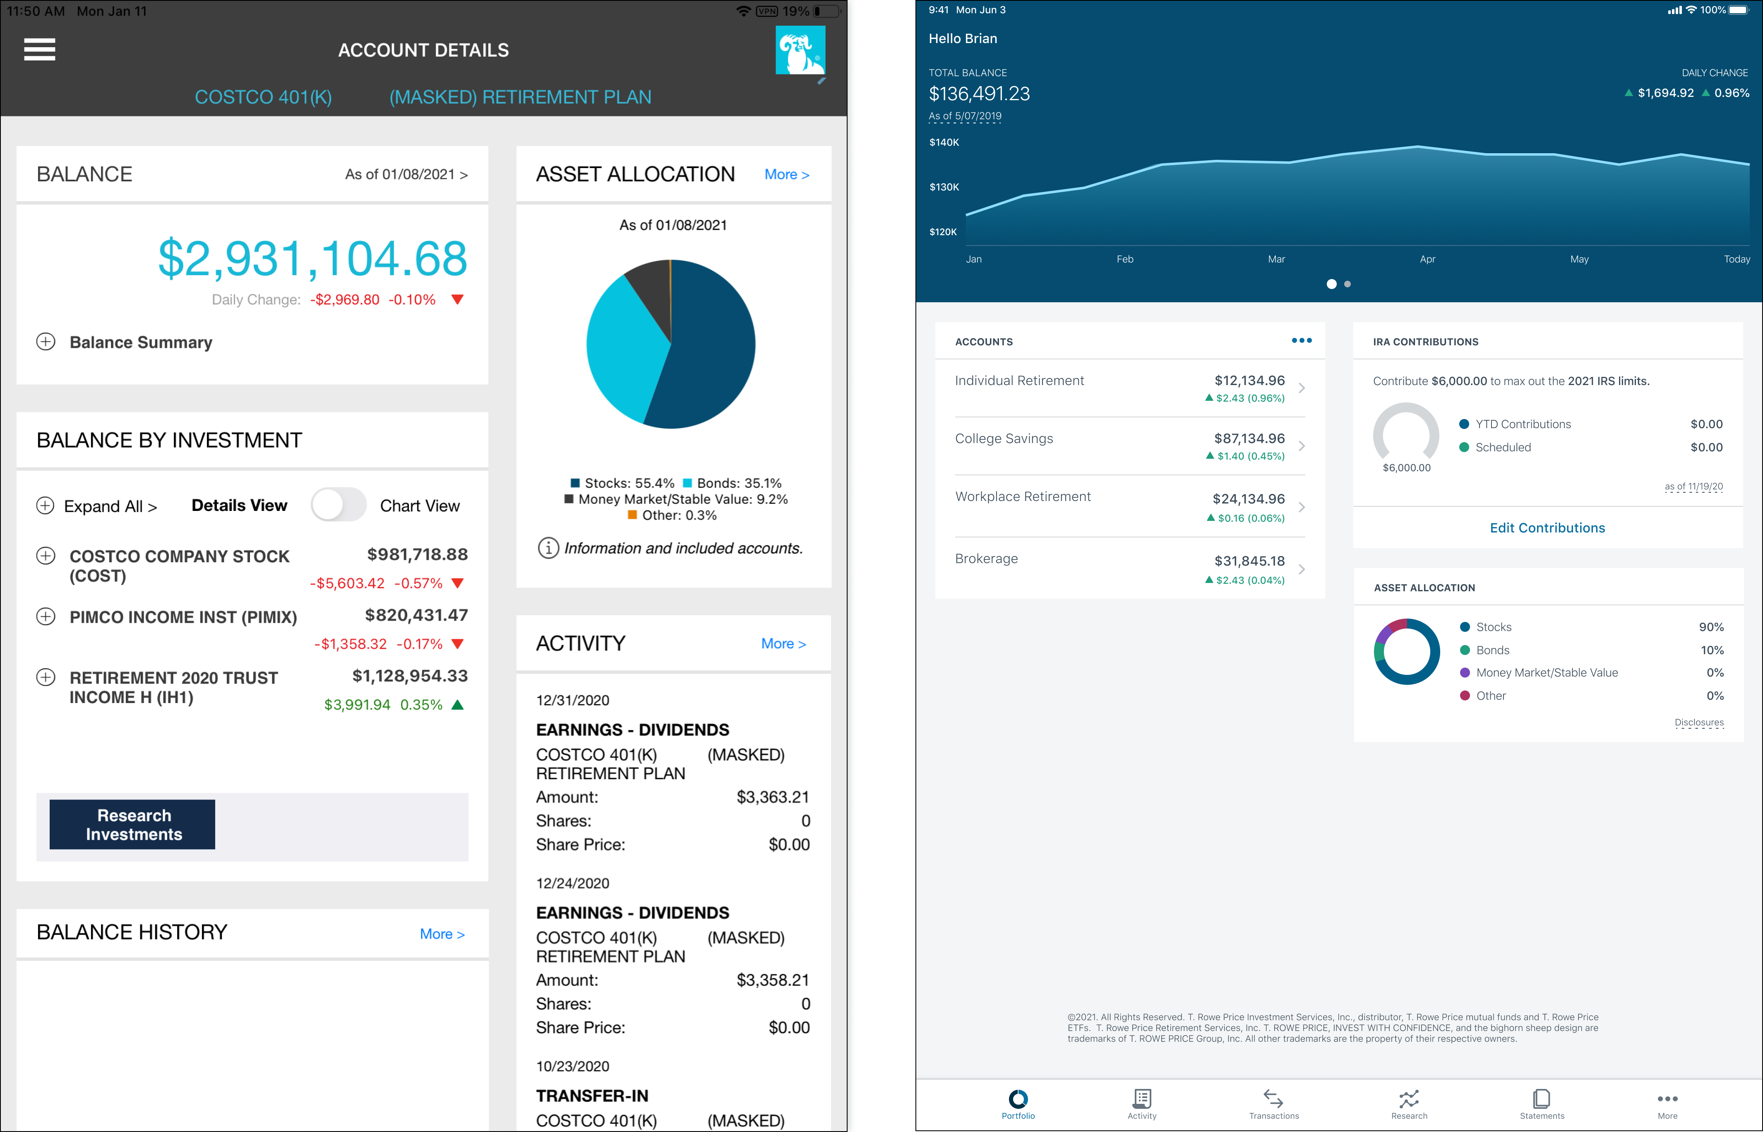
Task: Open College Savings account chevron
Action: 1302,446
